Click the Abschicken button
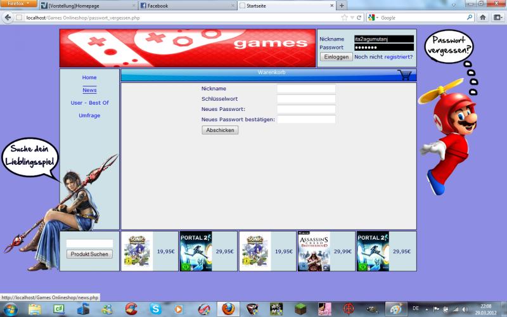Screen dimensions: 507x317 220,130
